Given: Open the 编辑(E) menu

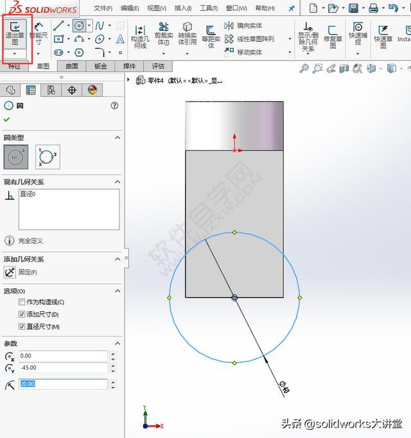Looking at the screenshot, I should tap(130, 8).
